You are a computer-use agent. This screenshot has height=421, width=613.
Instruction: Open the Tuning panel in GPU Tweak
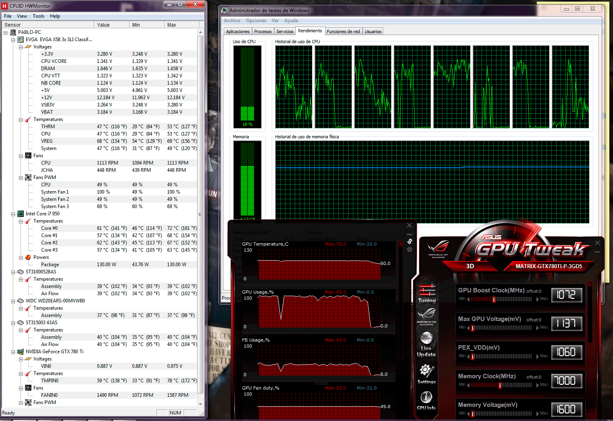pos(427,293)
